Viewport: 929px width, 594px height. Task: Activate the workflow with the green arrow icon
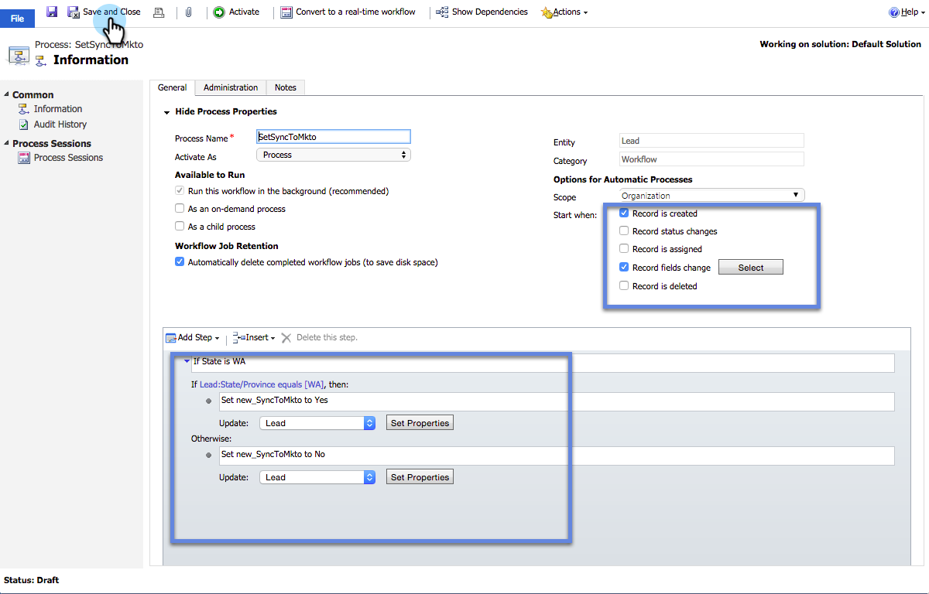coord(219,12)
